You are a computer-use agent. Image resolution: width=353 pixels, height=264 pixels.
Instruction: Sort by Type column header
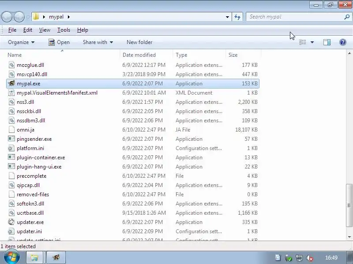click(x=199, y=55)
